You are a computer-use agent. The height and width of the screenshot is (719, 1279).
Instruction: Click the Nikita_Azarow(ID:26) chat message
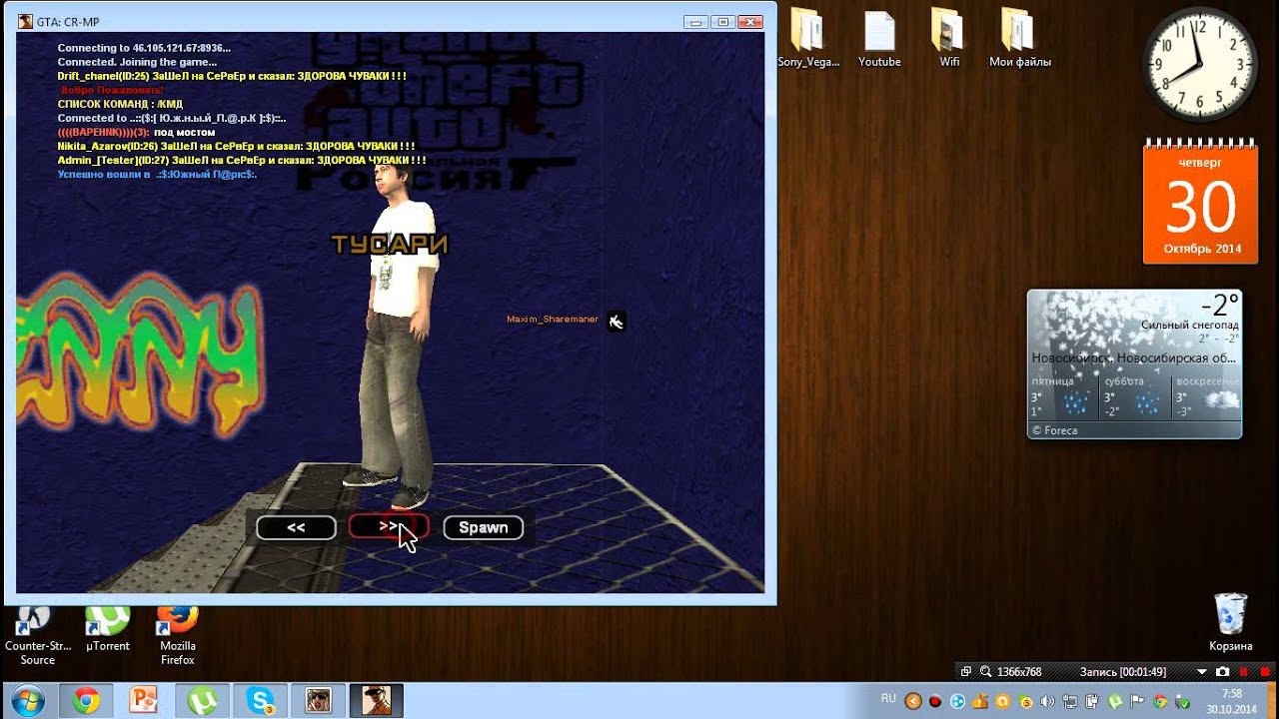click(237, 146)
